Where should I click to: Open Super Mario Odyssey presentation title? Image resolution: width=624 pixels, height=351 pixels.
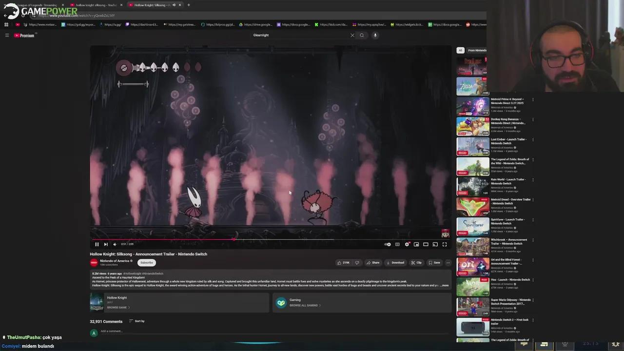[x=510, y=302]
